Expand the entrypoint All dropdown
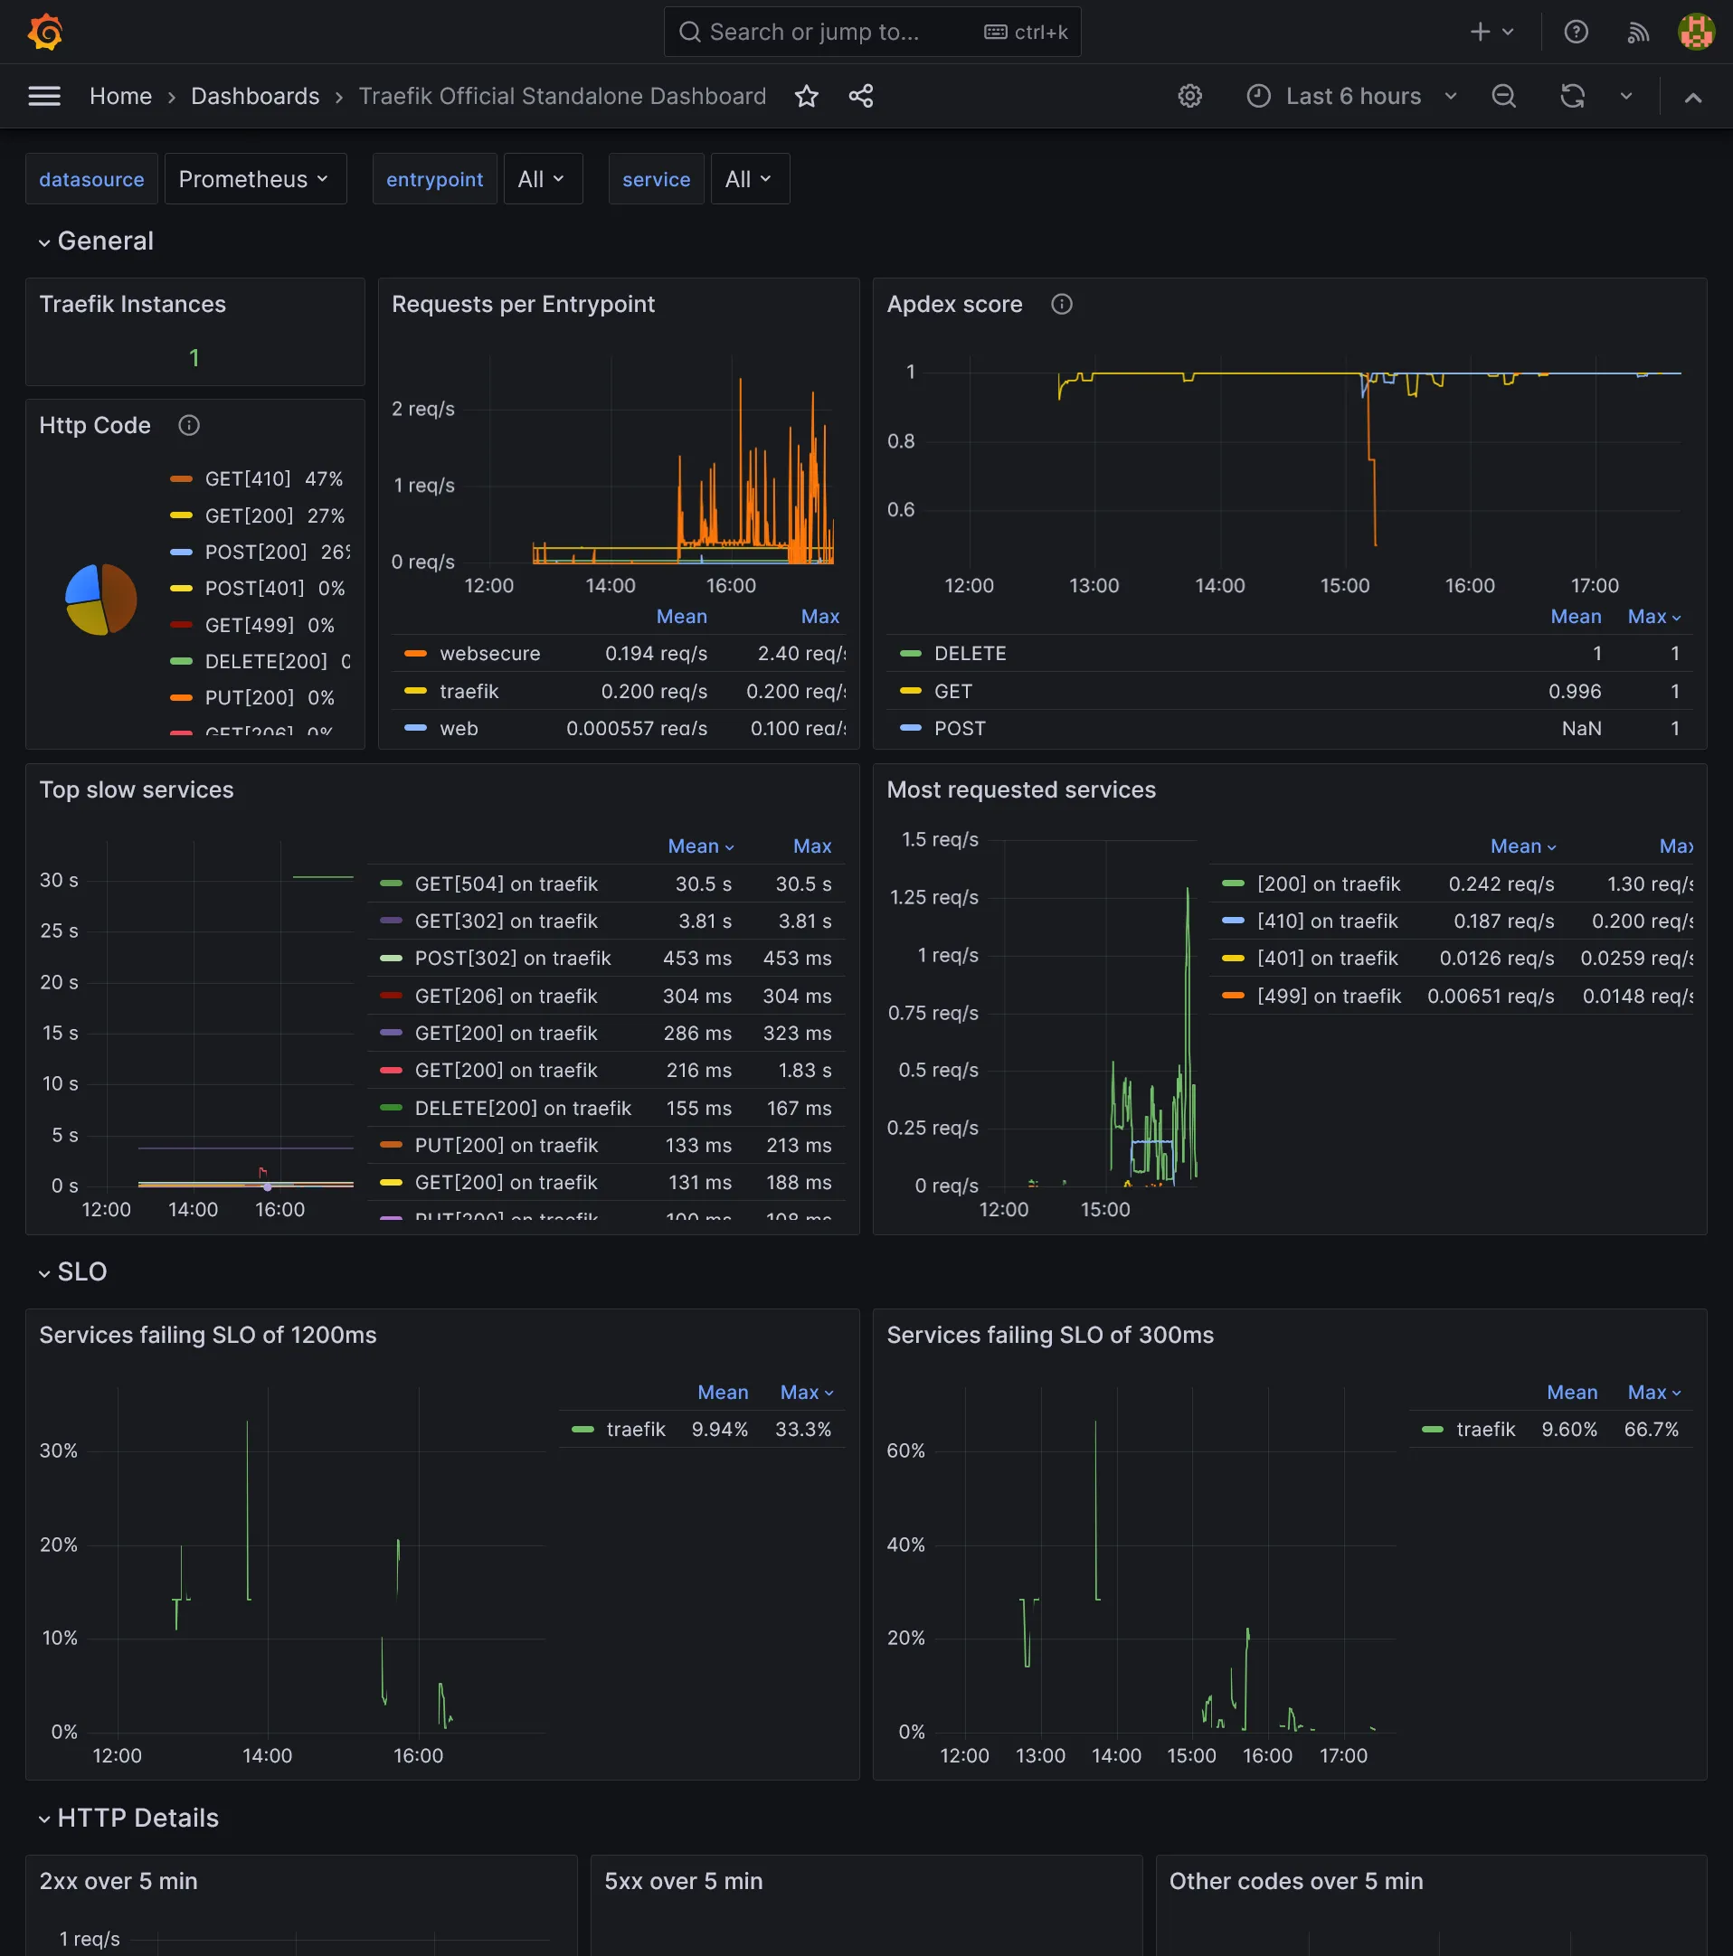Viewport: 1733px width, 1956px height. 542,178
